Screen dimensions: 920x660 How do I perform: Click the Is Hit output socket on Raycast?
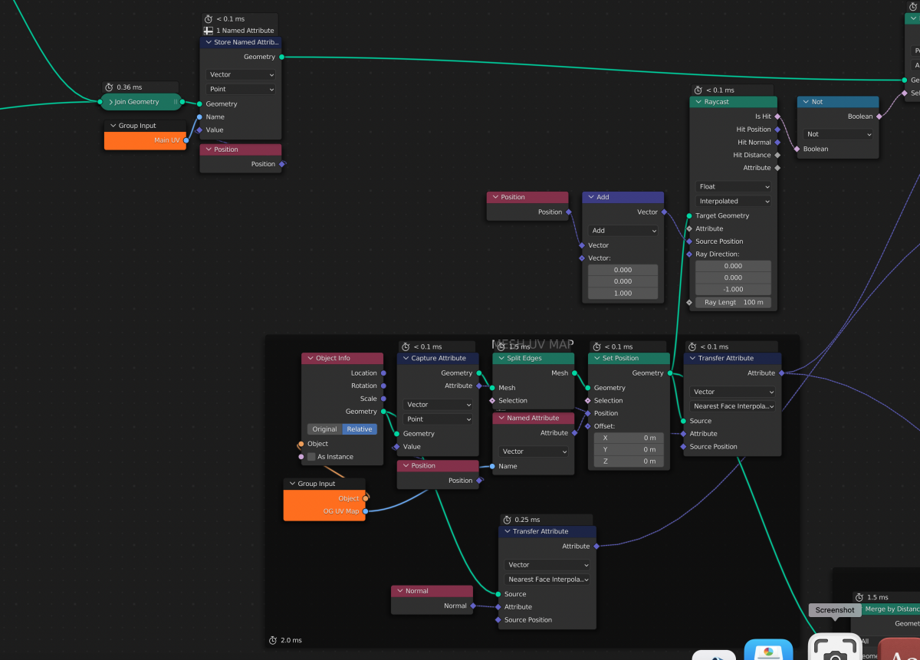point(777,117)
